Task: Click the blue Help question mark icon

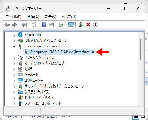Action: point(44,25)
